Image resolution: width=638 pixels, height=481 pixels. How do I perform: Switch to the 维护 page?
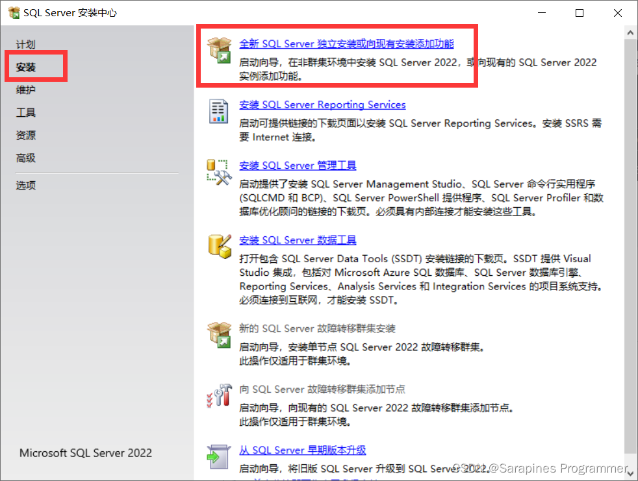(x=25, y=90)
